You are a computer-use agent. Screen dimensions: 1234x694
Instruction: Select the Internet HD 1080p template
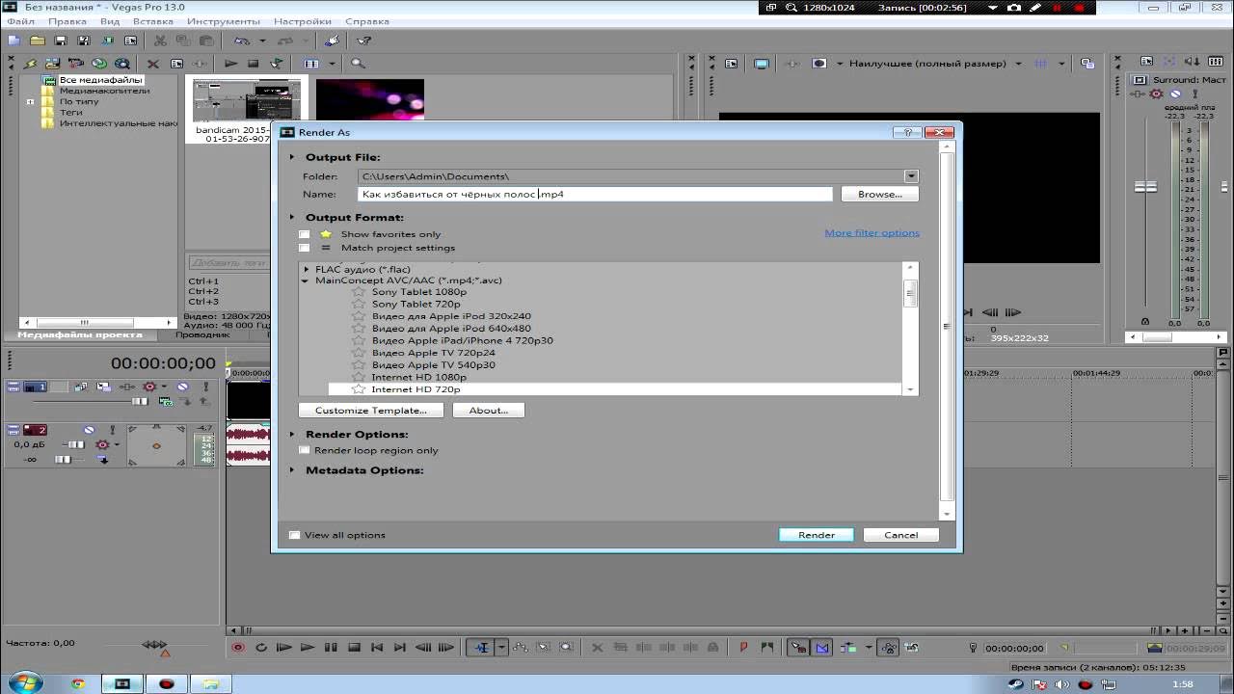(x=418, y=377)
